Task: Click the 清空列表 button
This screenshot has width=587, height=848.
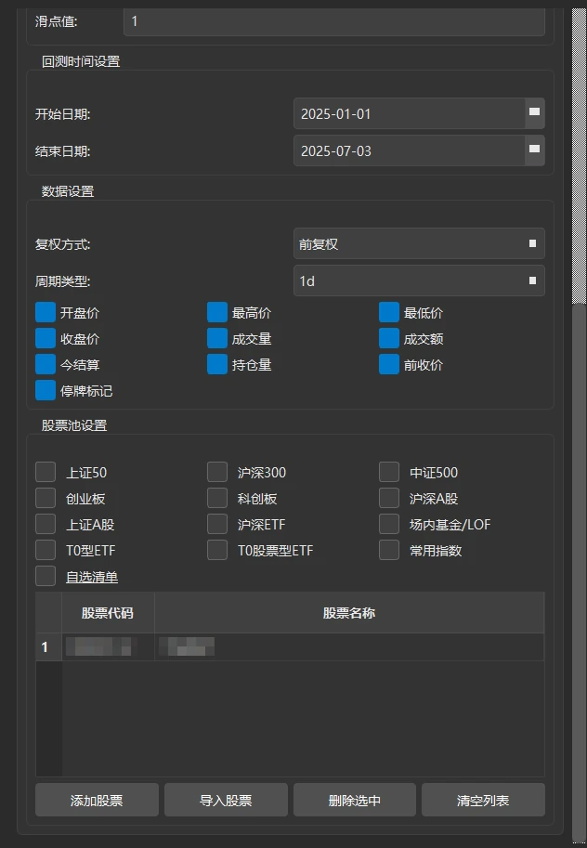Action: coord(483,800)
